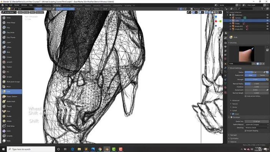Set Radius Unit to Scene
The width and height of the screenshot is (270, 152).
[x=263, y=75]
